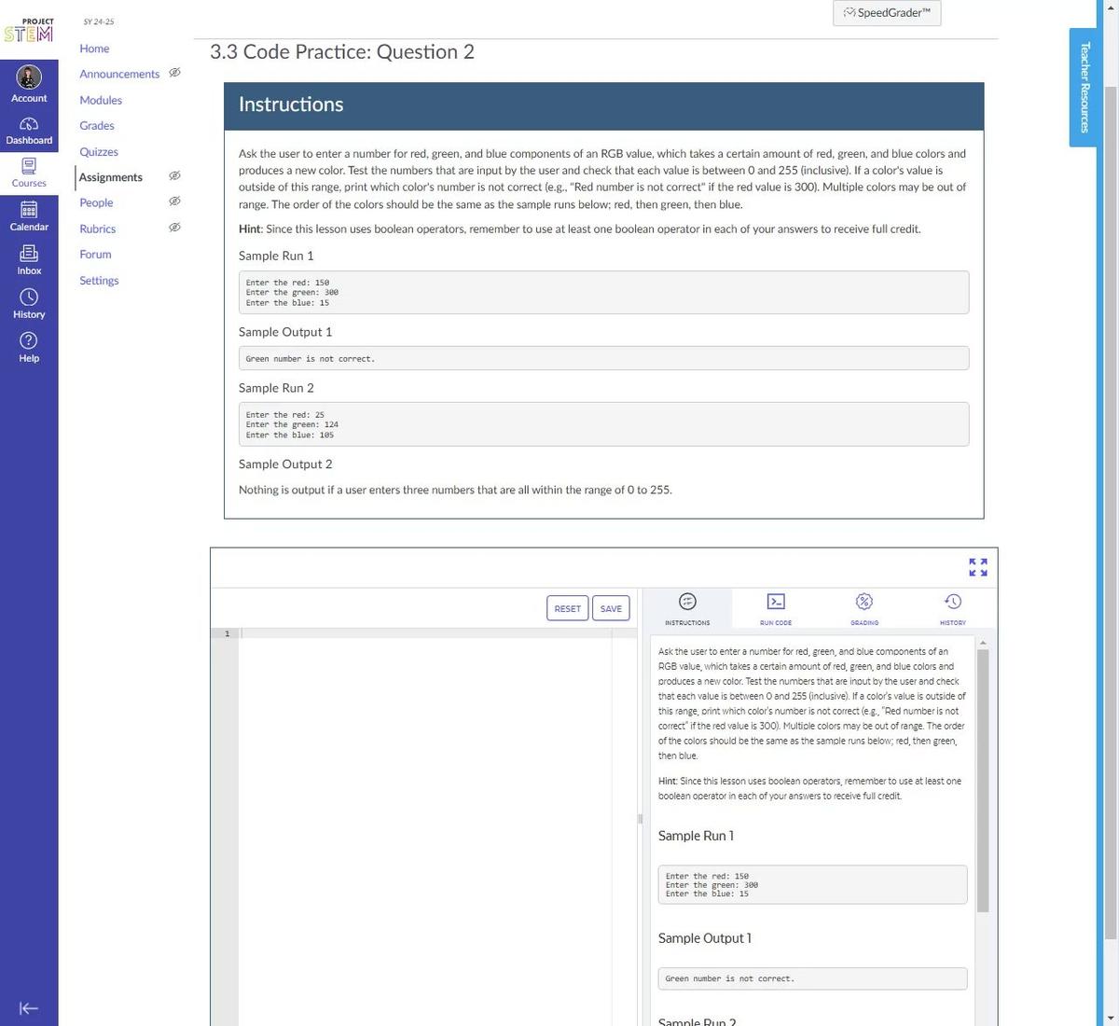Click the SAVE code button
The width and height of the screenshot is (1119, 1026).
[x=611, y=608]
